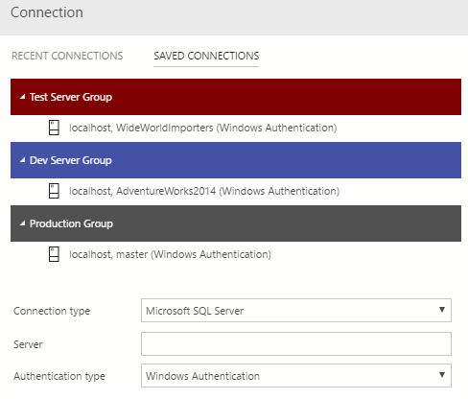Open the Connection type dropdown
The image size is (468, 399).
pyautogui.click(x=296, y=310)
